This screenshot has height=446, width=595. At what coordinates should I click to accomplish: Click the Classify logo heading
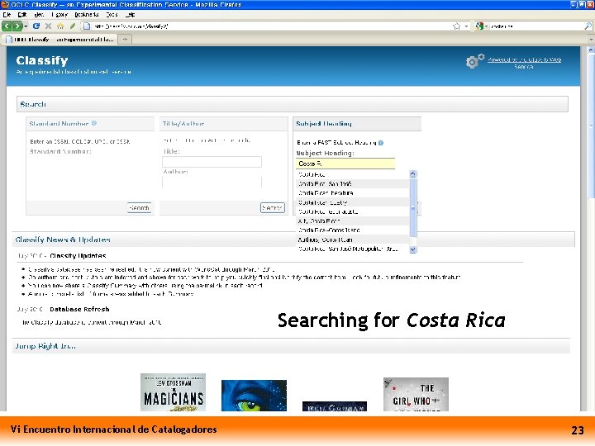[x=42, y=60]
